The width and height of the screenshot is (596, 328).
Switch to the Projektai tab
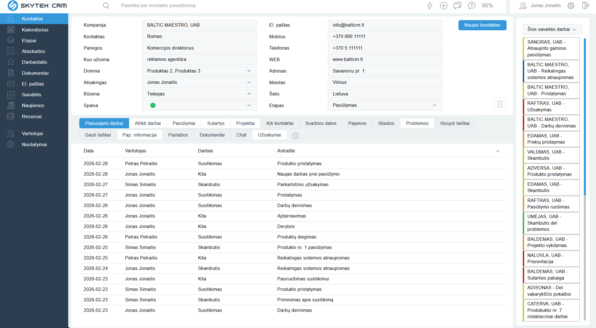(245, 123)
